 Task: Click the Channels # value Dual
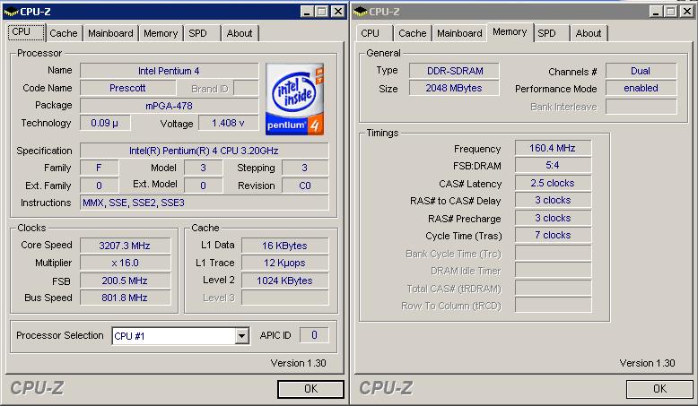pyautogui.click(x=641, y=71)
